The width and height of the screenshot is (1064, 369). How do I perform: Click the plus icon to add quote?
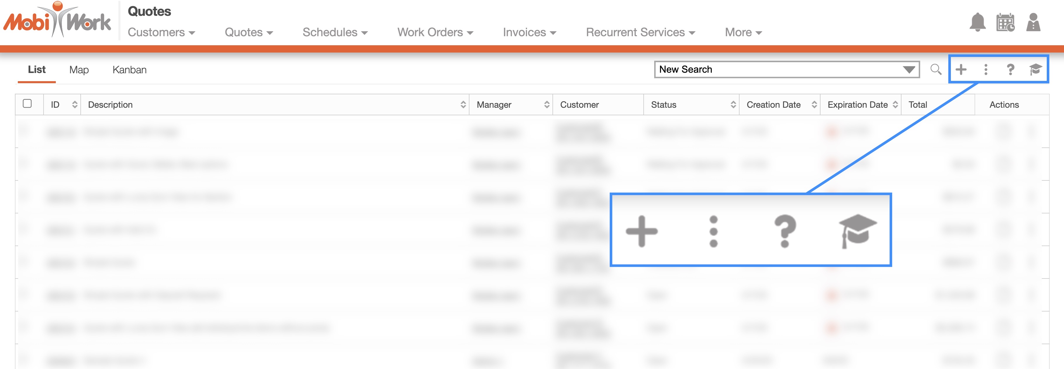click(961, 69)
